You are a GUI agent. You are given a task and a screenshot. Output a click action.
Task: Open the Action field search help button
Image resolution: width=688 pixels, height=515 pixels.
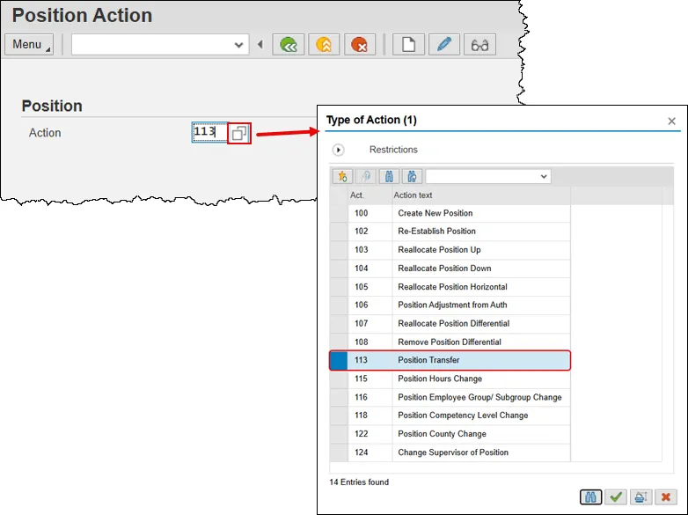pos(239,133)
